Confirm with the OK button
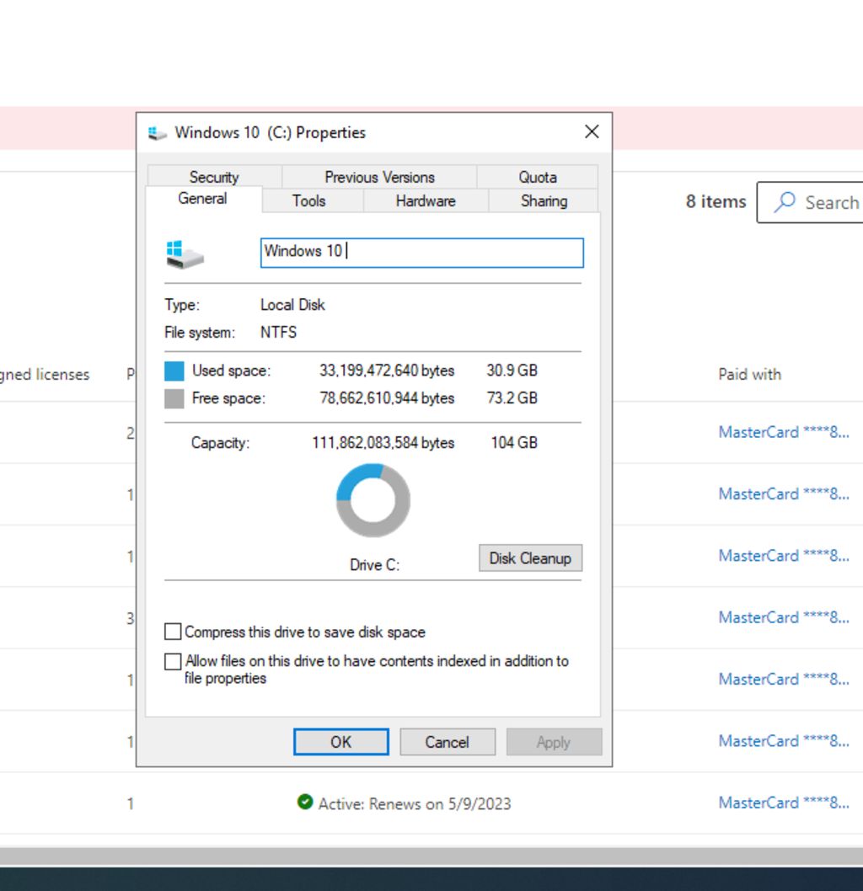863x891 pixels. coord(341,742)
